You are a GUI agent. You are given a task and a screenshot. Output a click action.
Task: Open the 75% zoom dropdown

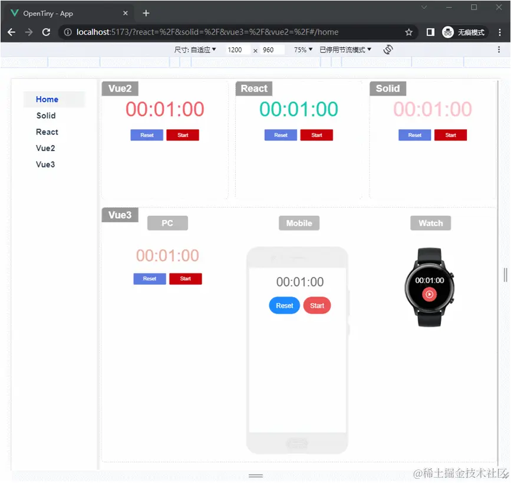(x=303, y=50)
